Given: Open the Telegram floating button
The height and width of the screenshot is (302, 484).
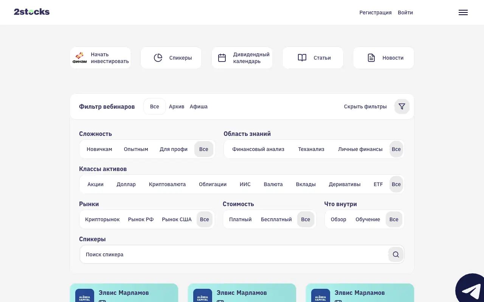Looking at the screenshot, I should (x=471, y=289).
